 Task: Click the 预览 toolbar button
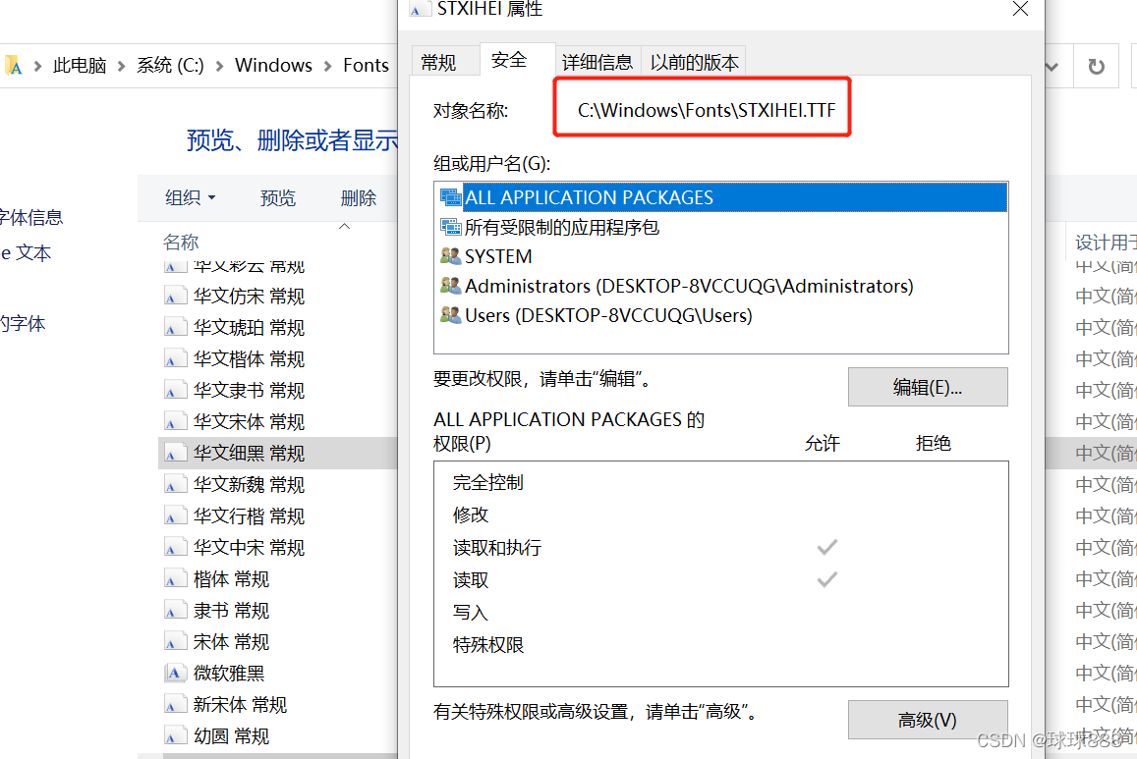coord(278,197)
